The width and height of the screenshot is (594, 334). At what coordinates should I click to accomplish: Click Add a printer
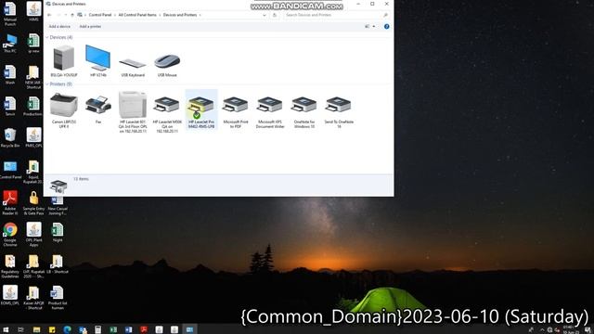(90, 27)
